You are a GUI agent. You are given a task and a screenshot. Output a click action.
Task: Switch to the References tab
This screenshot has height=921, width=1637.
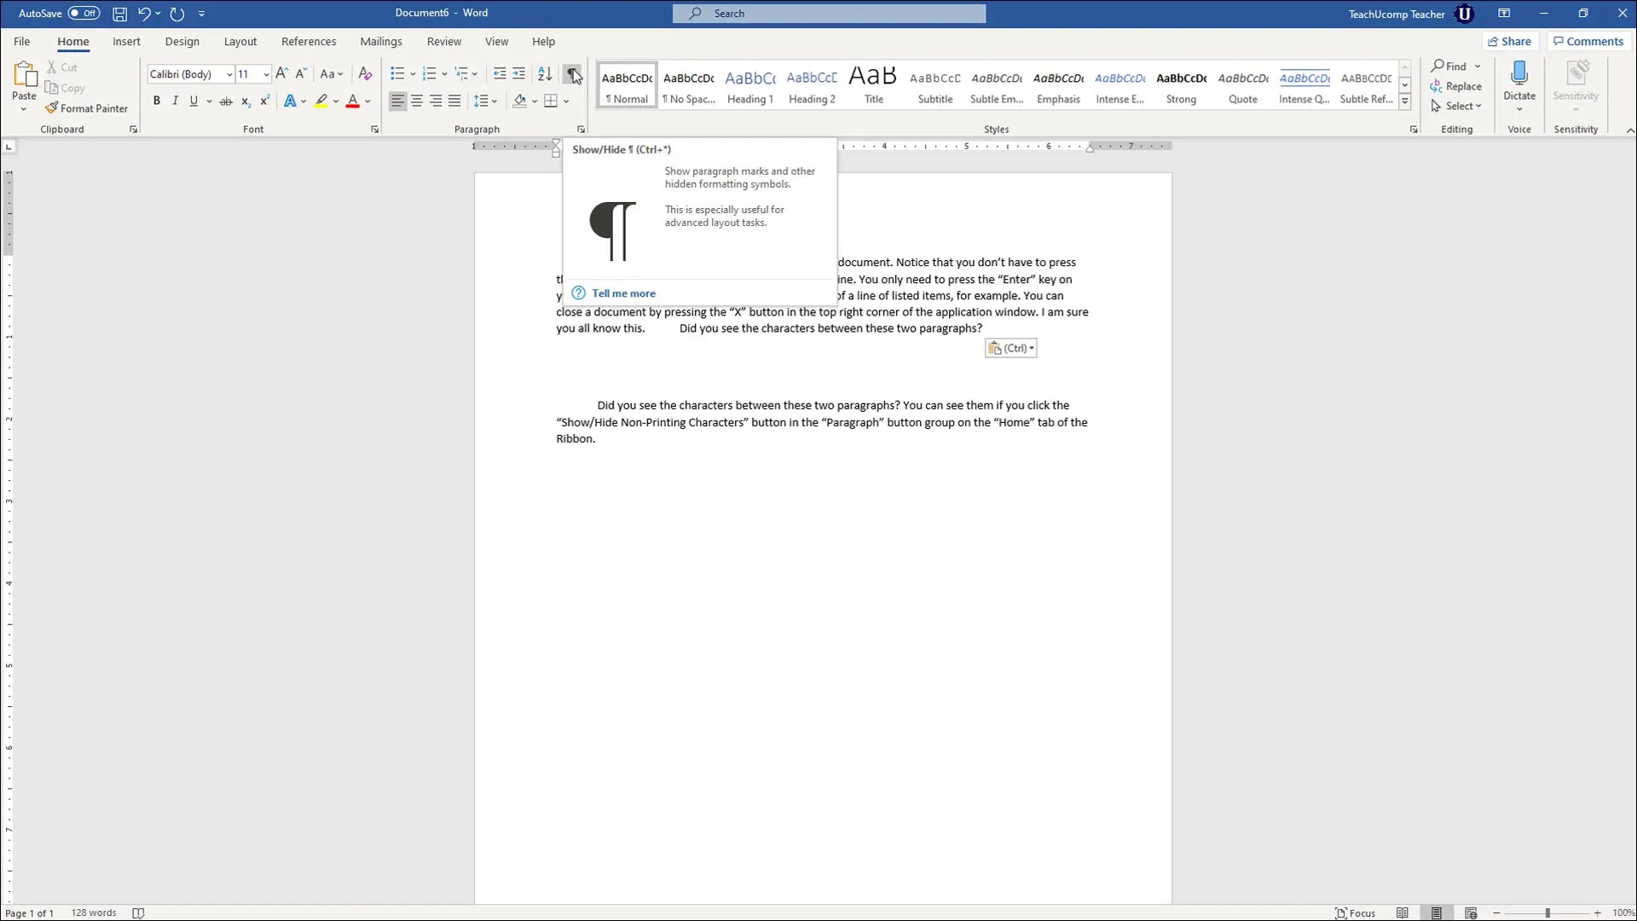(309, 41)
